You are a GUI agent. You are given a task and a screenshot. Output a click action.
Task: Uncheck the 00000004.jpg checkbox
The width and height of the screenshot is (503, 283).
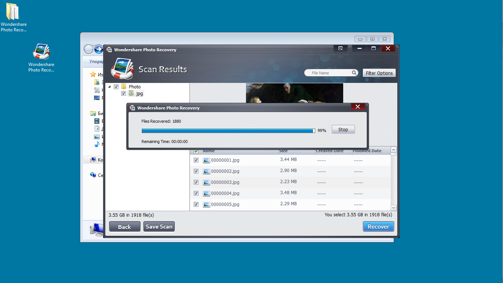point(196,193)
